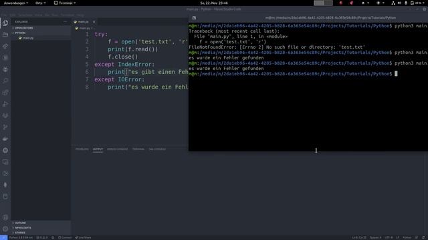The height and width of the screenshot is (240, 428).
Task: Click the date and time in the top panel
Action: [214, 3]
